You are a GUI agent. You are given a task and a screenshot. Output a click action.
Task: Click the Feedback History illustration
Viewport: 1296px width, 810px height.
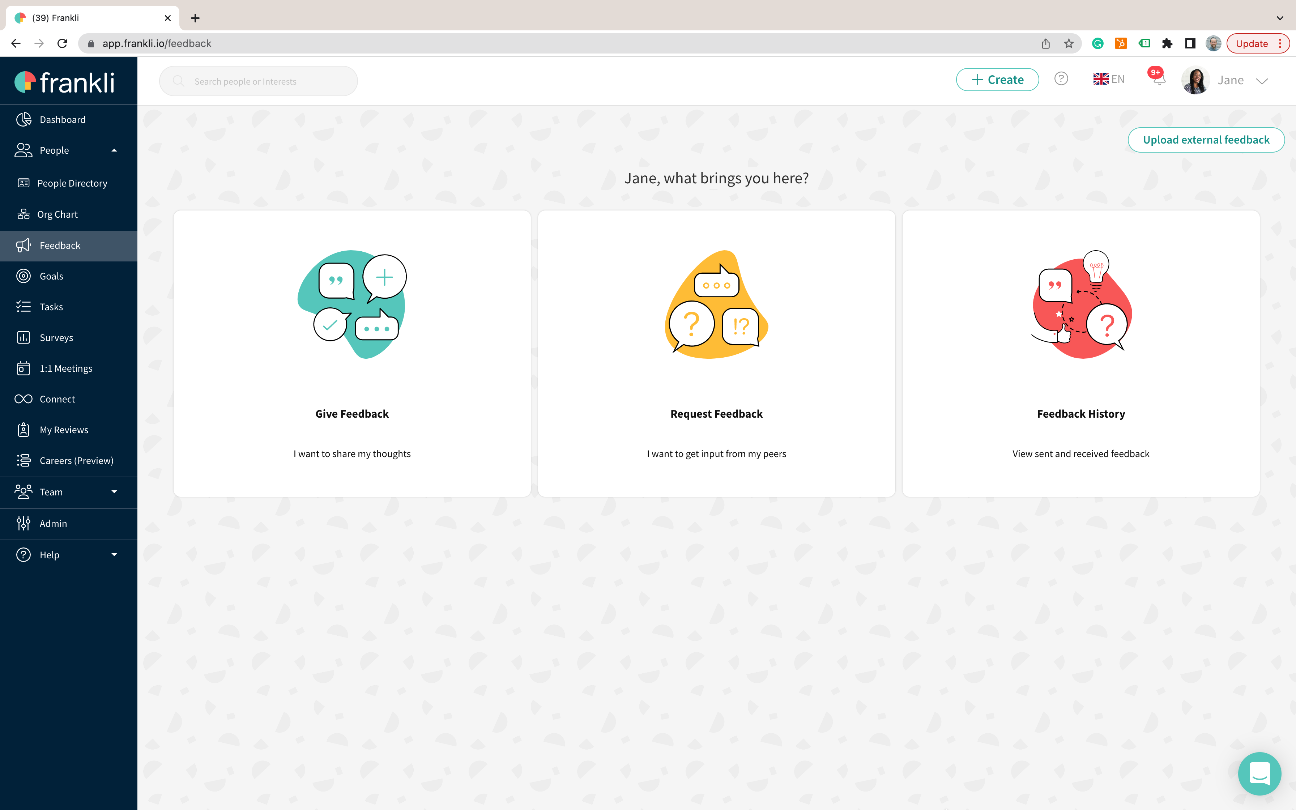click(1081, 304)
